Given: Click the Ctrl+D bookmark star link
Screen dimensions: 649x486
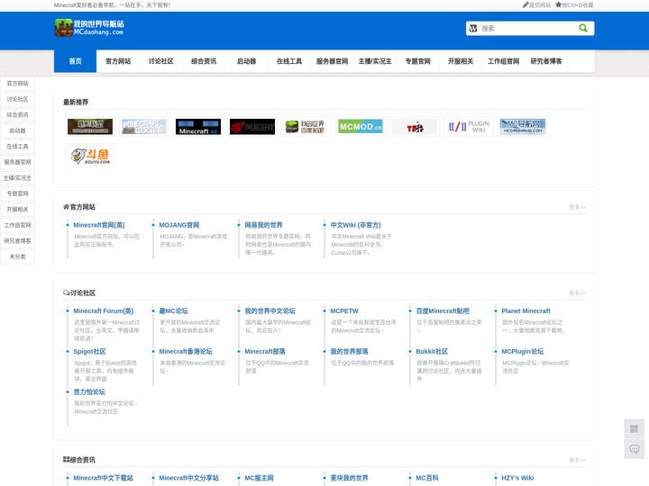Looking at the screenshot, I should (574, 5).
